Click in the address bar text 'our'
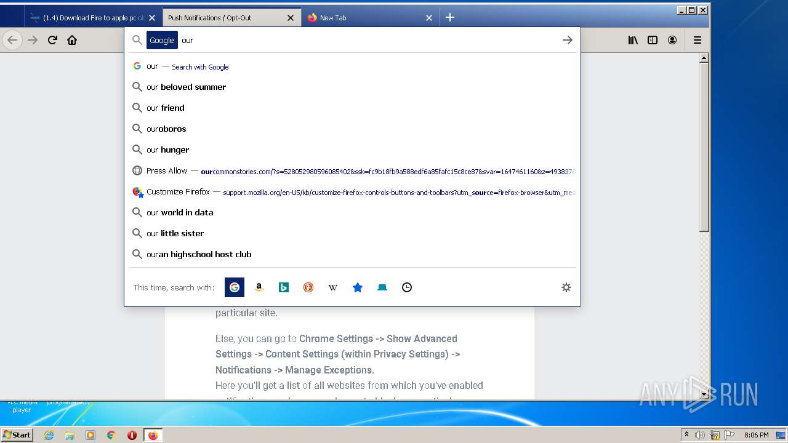788x443 pixels. coord(188,40)
